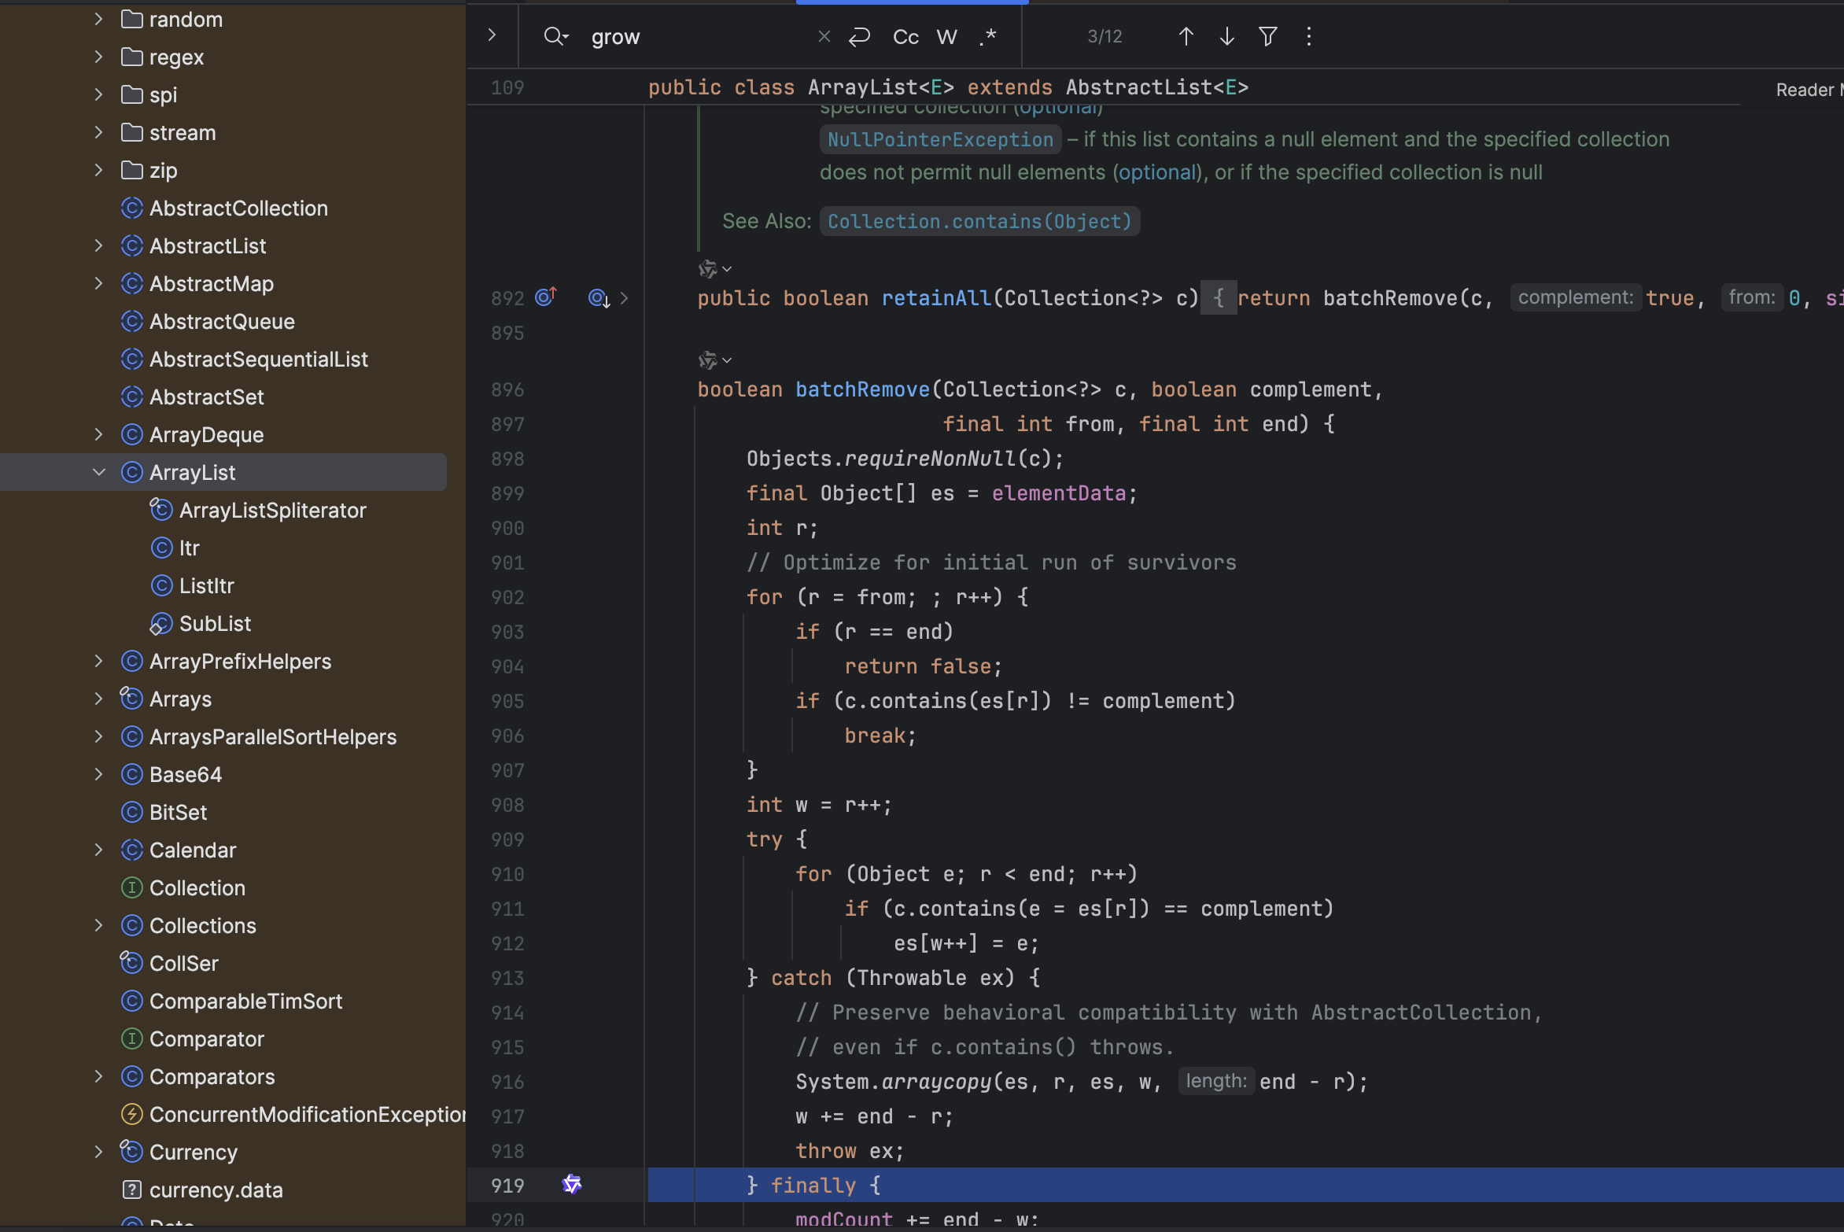Open search history magnifier icon

pos(555,37)
